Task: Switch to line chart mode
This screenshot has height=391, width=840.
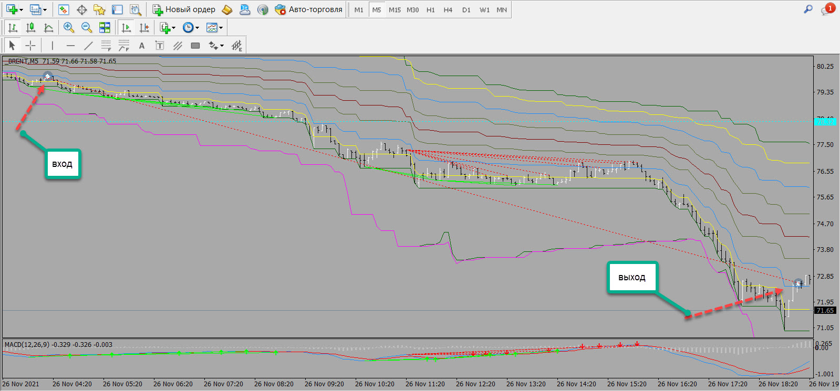Action: pyautogui.click(x=48, y=28)
